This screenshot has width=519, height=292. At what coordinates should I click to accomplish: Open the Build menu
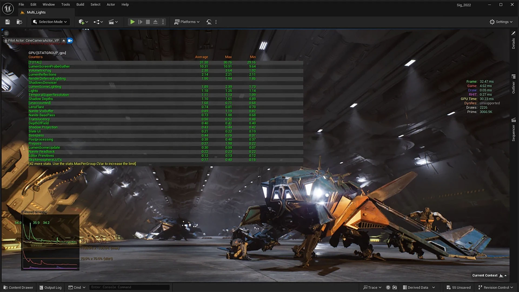(x=80, y=4)
